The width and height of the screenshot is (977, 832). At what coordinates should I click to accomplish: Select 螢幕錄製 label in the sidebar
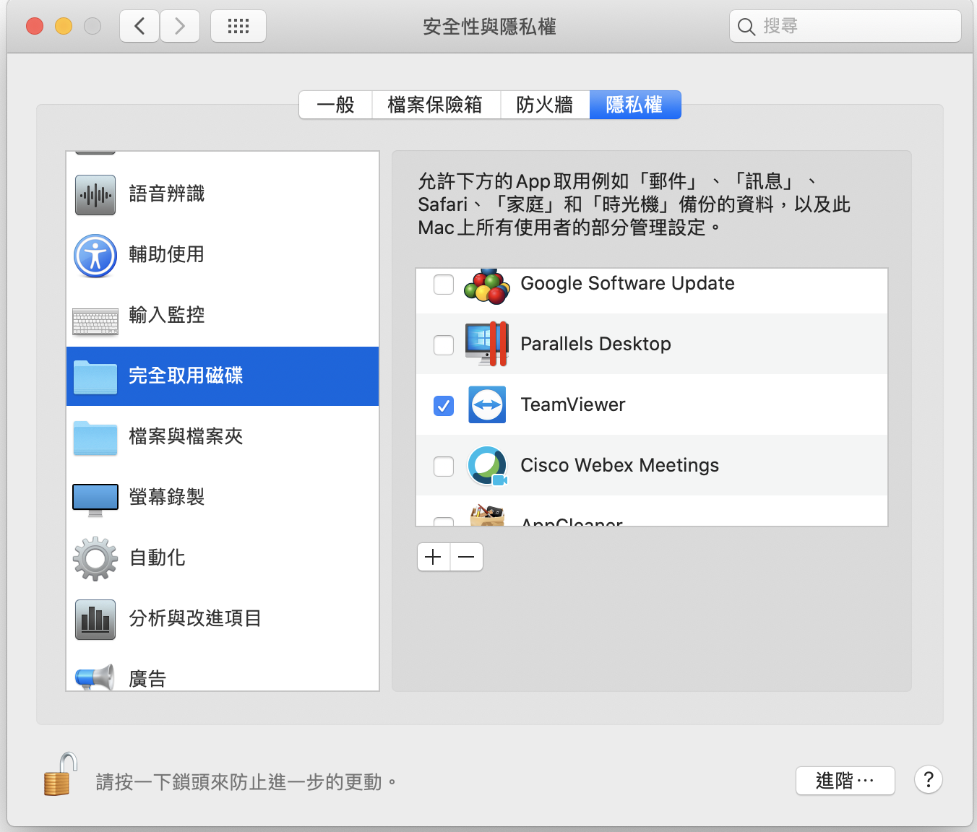[167, 497]
